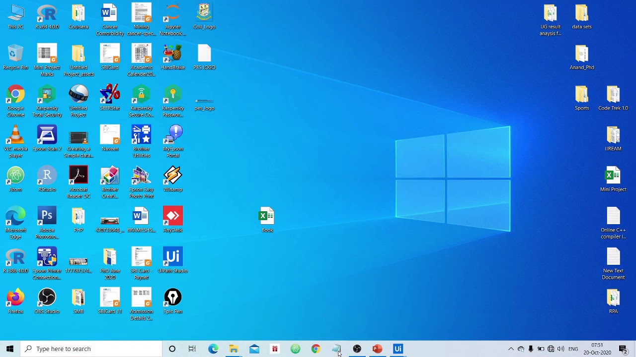Select the VLC media player desktop shortcut
636x357 pixels.
tap(15, 142)
